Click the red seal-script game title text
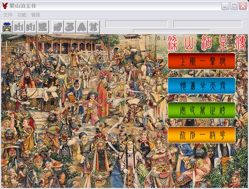 (207, 44)
